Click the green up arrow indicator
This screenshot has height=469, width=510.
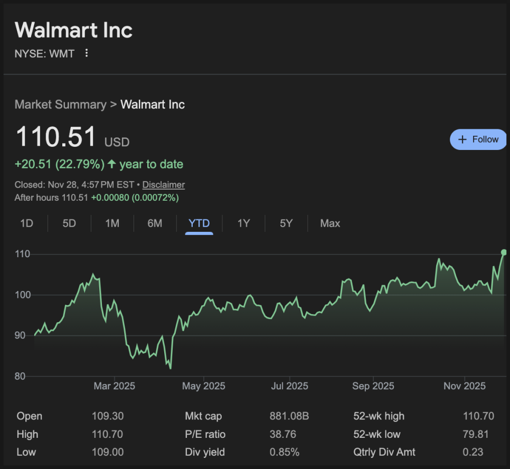click(111, 164)
